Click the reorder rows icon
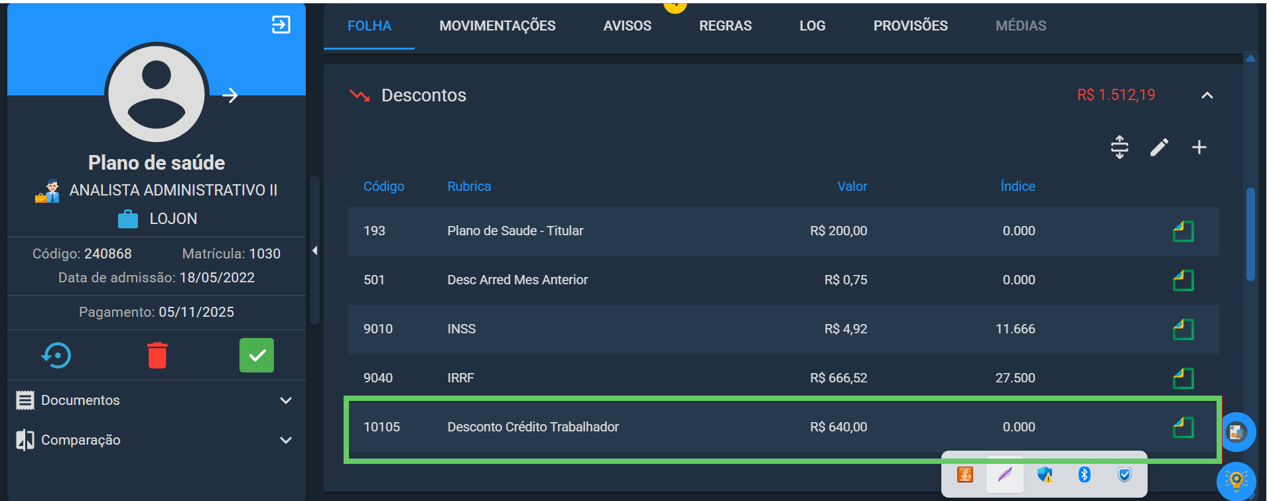Image resolution: width=1267 pixels, height=501 pixels. 1120,147
